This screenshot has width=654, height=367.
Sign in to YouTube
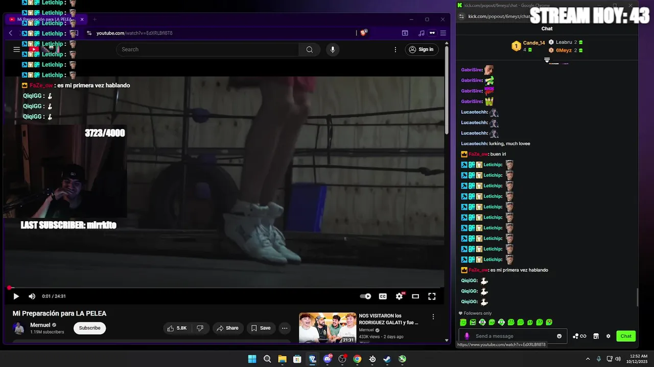tap(422, 49)
